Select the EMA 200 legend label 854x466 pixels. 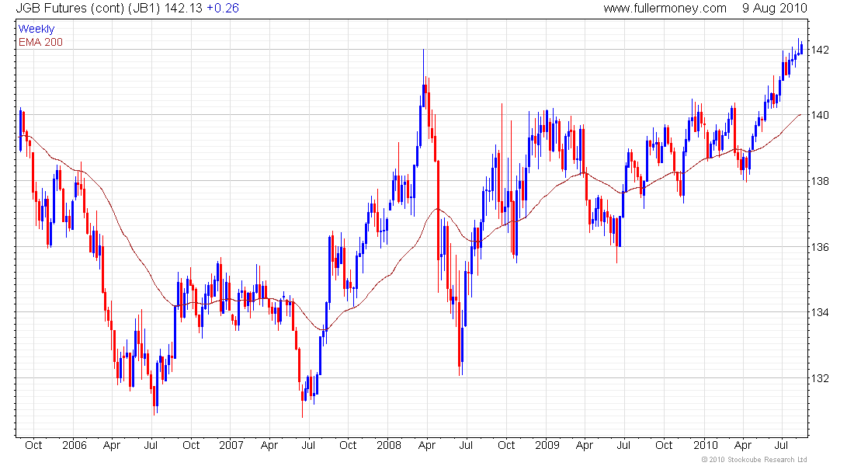[x=41, y=42]
